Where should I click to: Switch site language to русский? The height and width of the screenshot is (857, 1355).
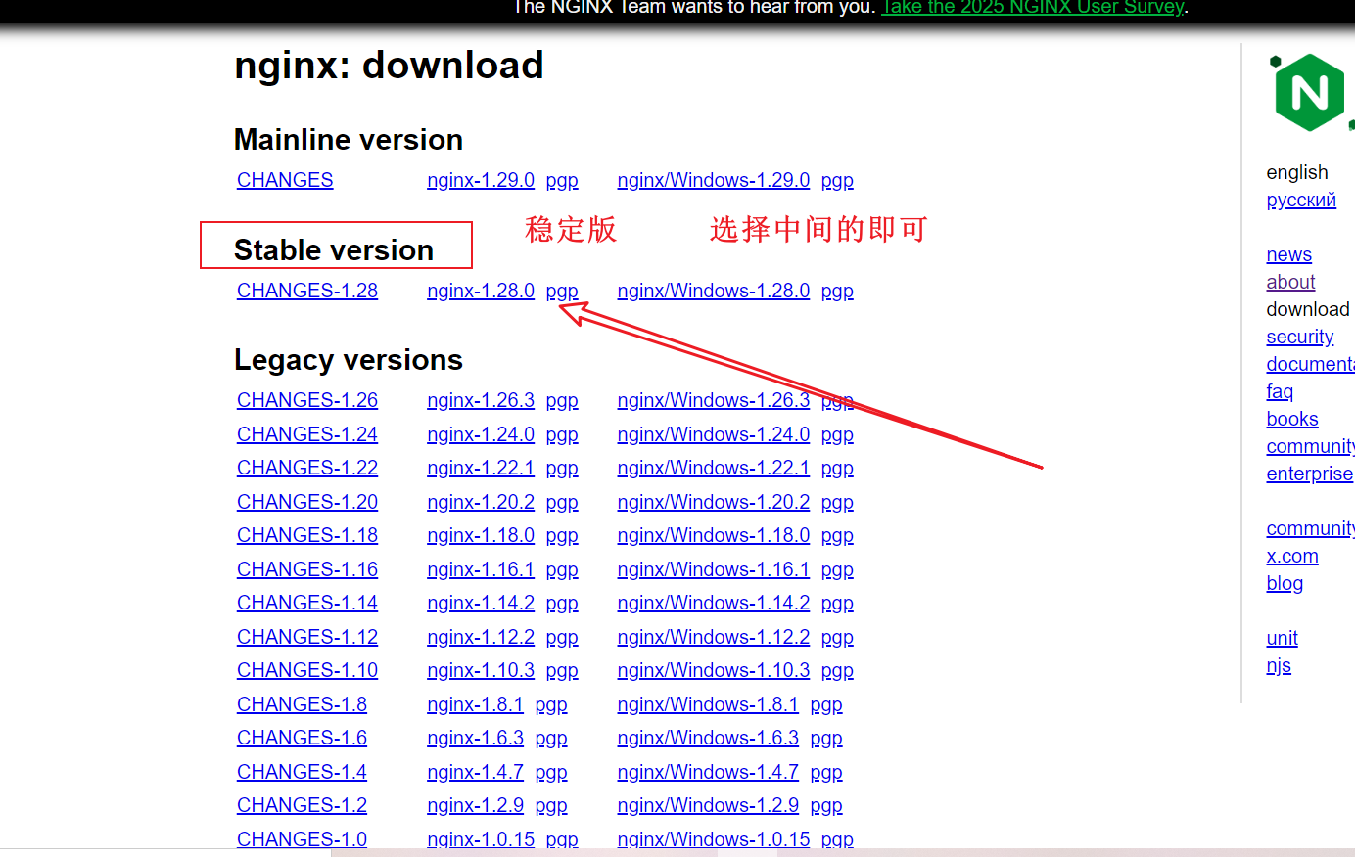pyautogui.click(x=1301, y=200)
